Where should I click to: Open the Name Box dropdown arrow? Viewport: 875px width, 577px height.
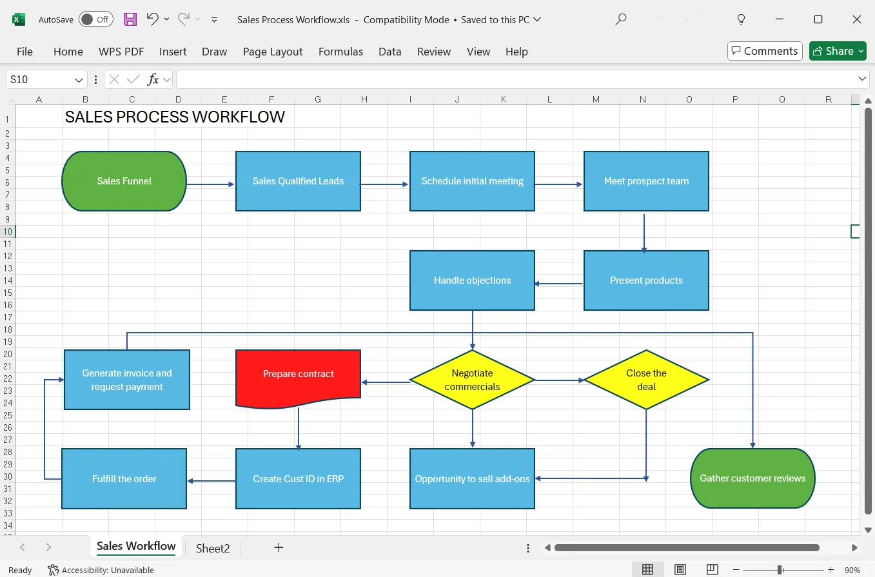coord(79,80)
